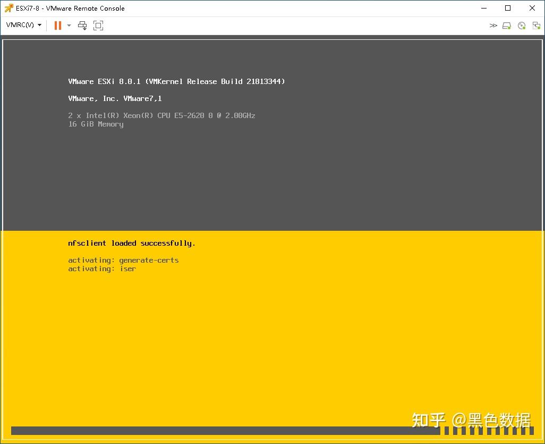
Task: Open the VMRC(V) menu
Action: coord(19,25)
